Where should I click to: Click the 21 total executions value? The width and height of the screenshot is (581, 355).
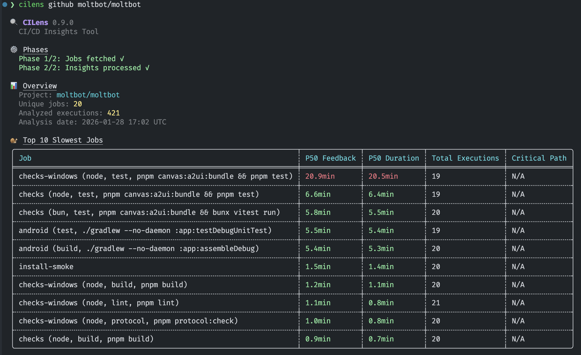(436, 303)
